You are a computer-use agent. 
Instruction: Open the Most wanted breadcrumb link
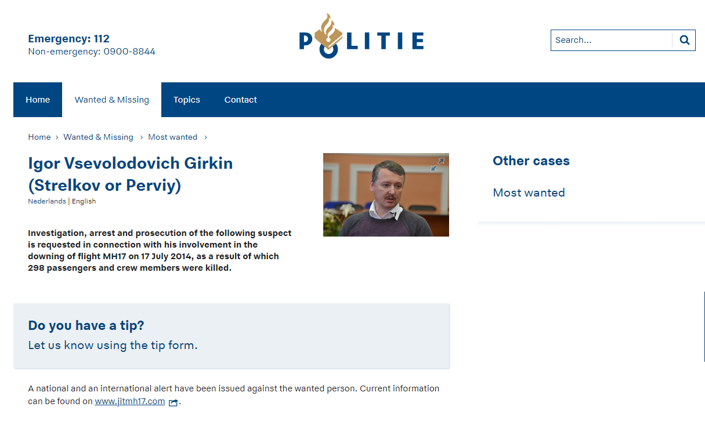tap(173, 137)
